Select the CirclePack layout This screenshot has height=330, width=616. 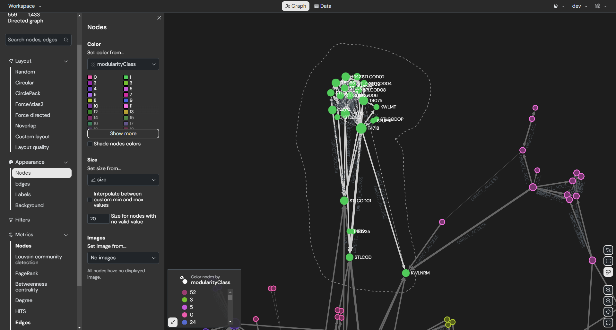click(x=28, y=93)
